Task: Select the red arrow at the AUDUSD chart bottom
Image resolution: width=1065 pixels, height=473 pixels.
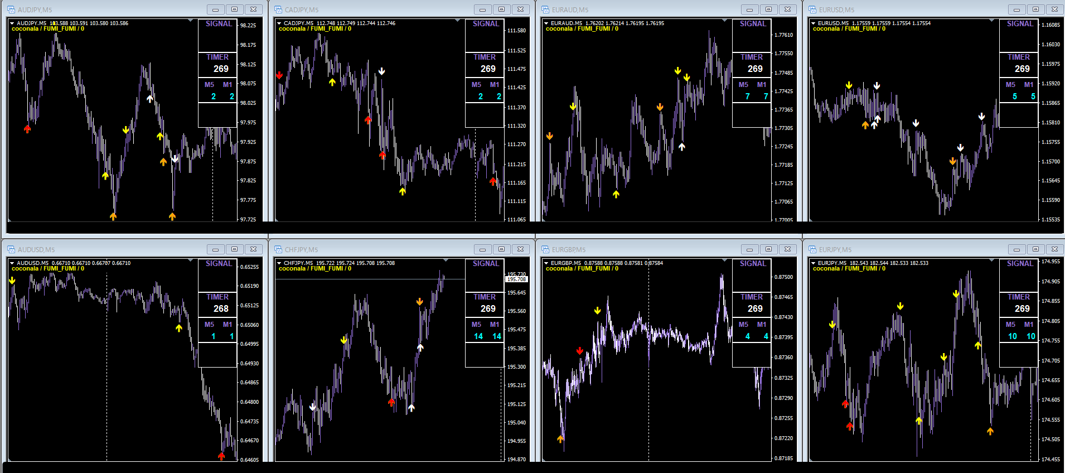Action: click(x=221, y=456)
